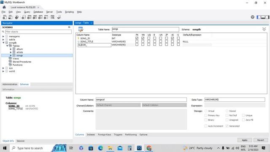The height and width of the screenshot is (152, 270).
Task: Open the Database menu
Action: [x=38, y=12]
